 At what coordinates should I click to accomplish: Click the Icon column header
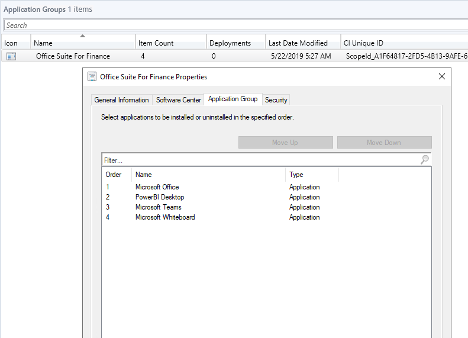[x=16, y=43]
